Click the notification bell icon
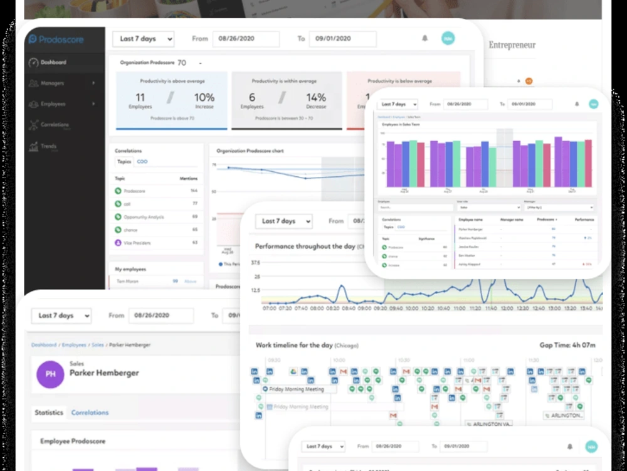This screenshot has height=471, width=627. (424, 38)
